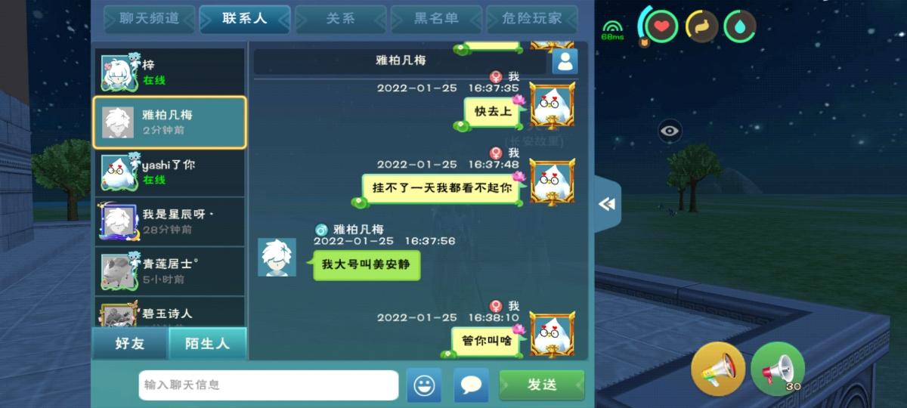Click the red heart health status icon
907x408 pixels.
click(662, 26)
